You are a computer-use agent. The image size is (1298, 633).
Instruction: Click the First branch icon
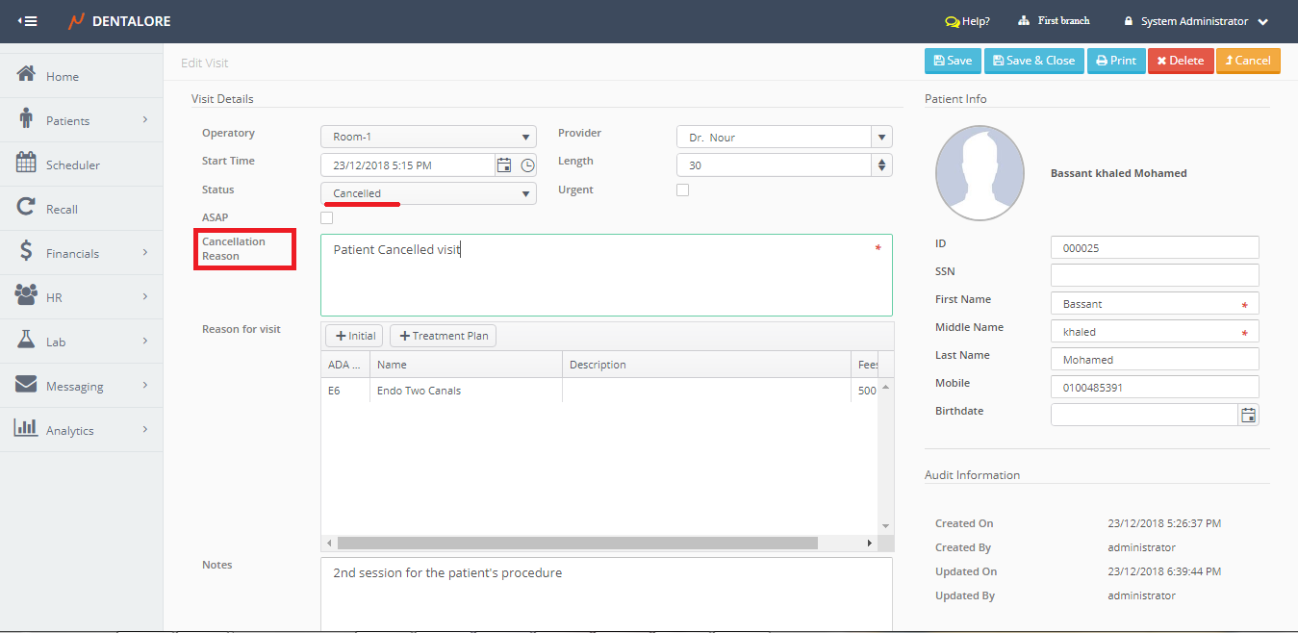tap(1024, 21)
